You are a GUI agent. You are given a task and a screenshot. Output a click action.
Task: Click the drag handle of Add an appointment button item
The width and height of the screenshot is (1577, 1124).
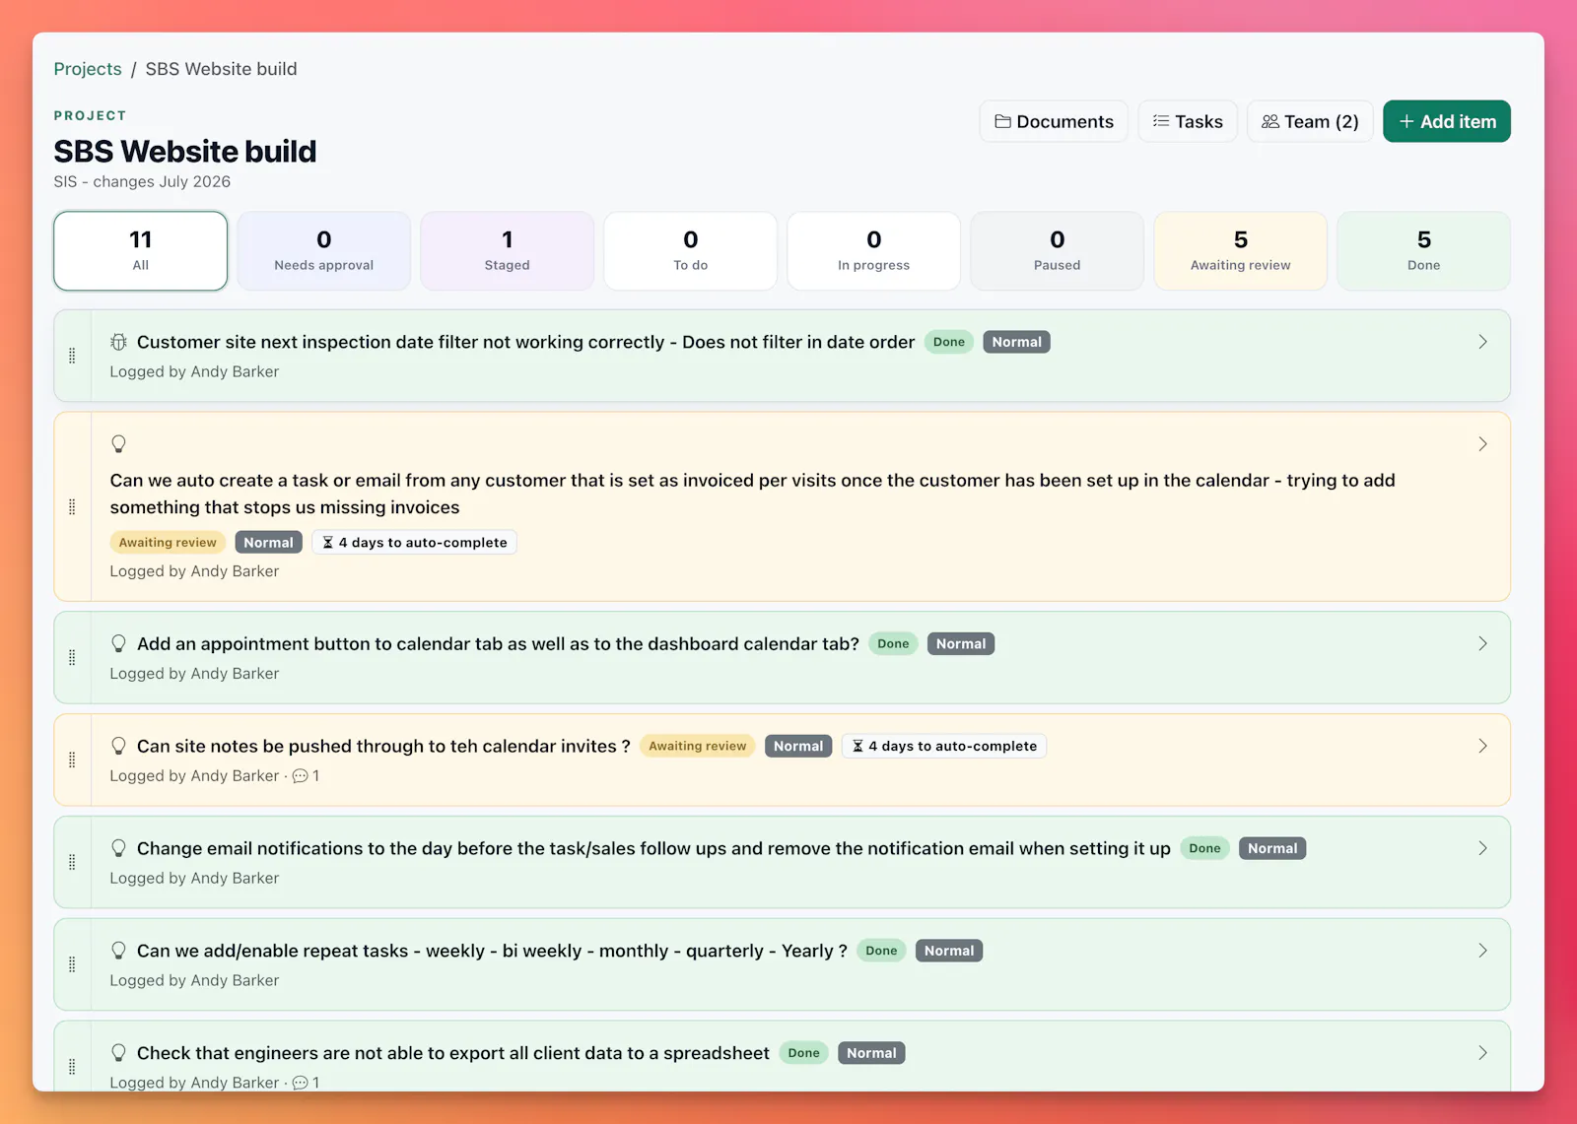point(72,657)
